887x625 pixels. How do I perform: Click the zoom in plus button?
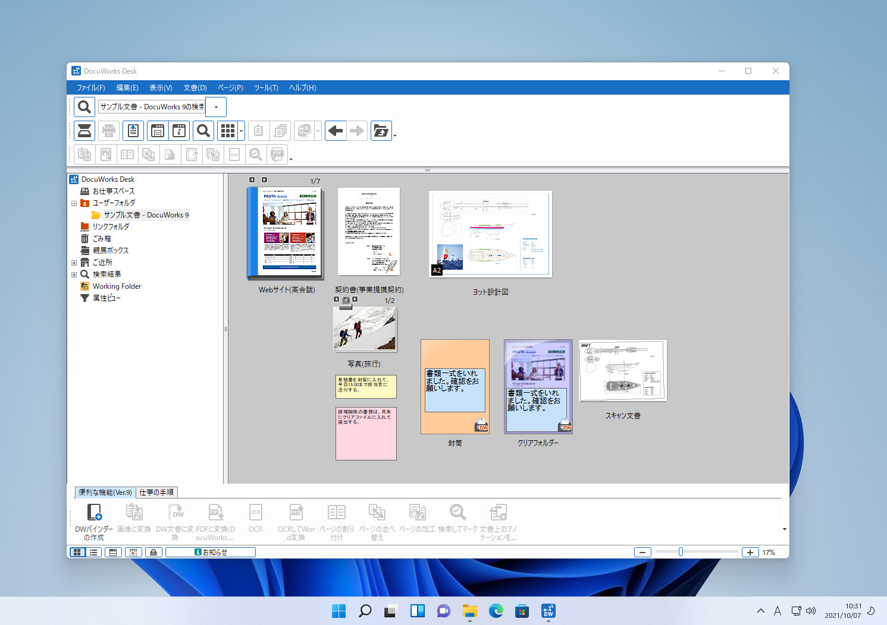coord(750,552)
